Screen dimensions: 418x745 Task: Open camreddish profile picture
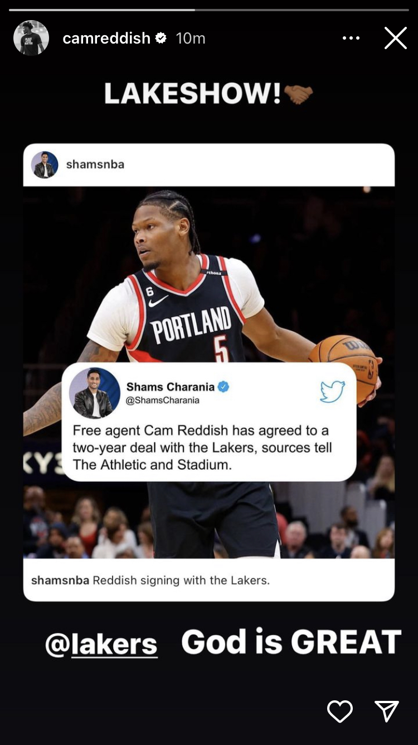point(31,38)
